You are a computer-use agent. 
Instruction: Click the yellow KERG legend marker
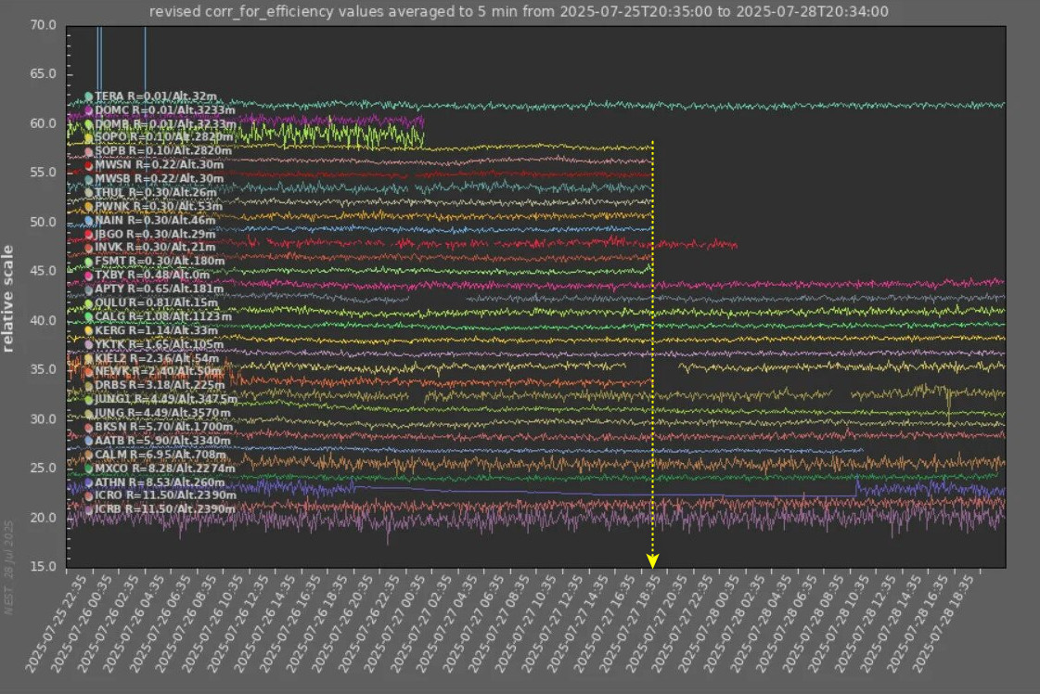(x=88, y=330)
